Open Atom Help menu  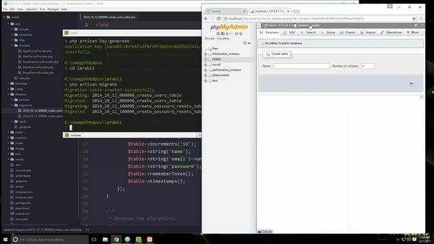(64, 9)
